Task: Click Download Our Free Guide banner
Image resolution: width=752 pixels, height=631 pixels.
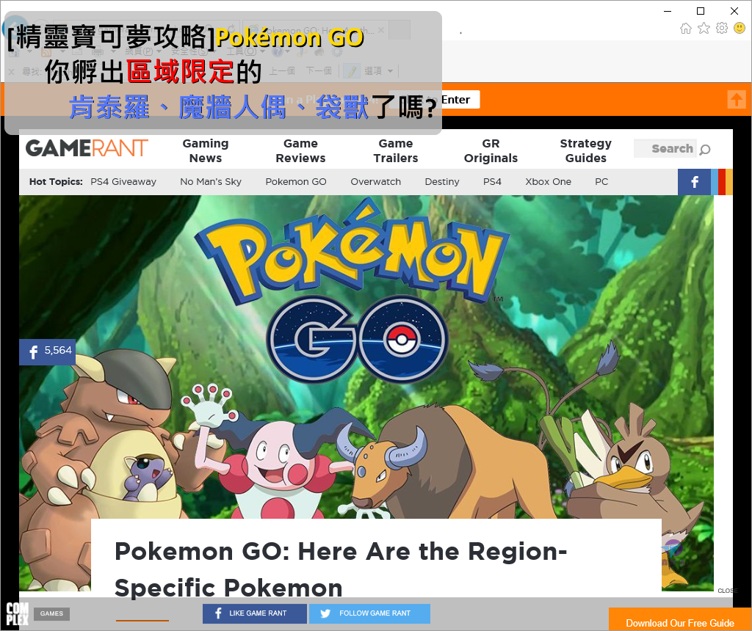Action: 680,620
